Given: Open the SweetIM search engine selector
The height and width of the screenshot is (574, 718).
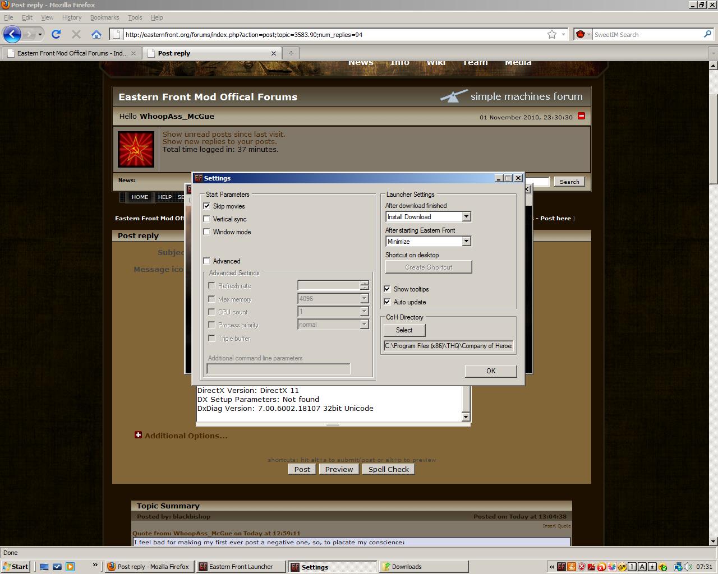Looking at the screenshot, I should (583, 34).
